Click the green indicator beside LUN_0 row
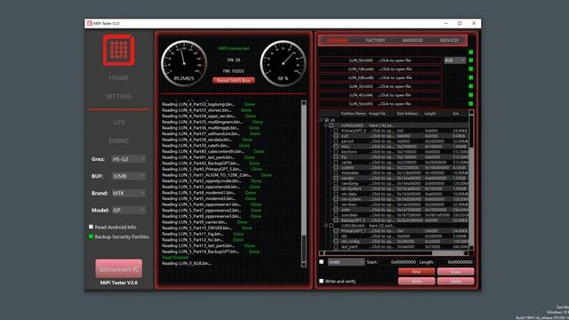 tap(470, 60)
